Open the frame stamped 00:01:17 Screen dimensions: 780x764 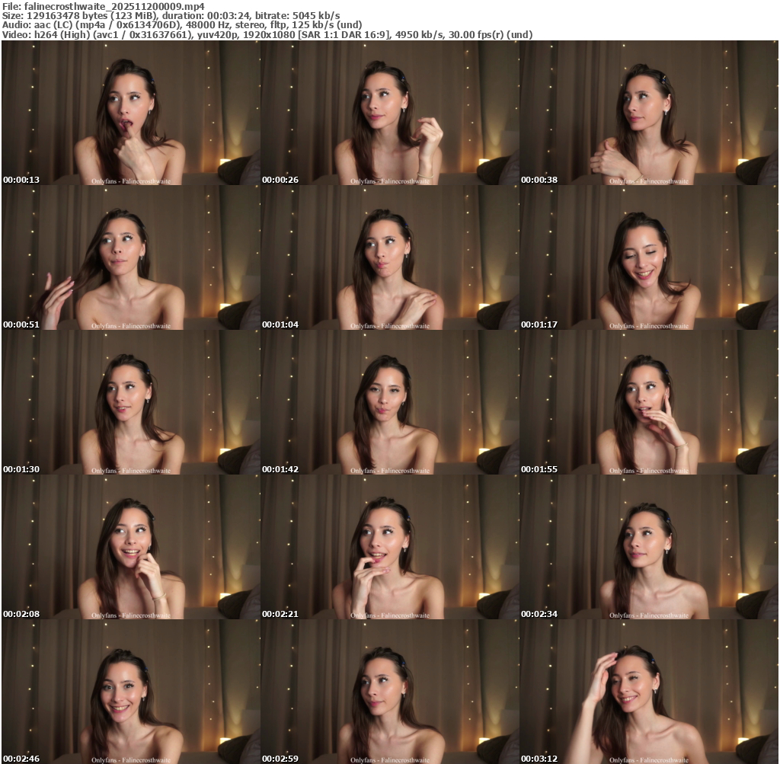click(x=649, y=257)
